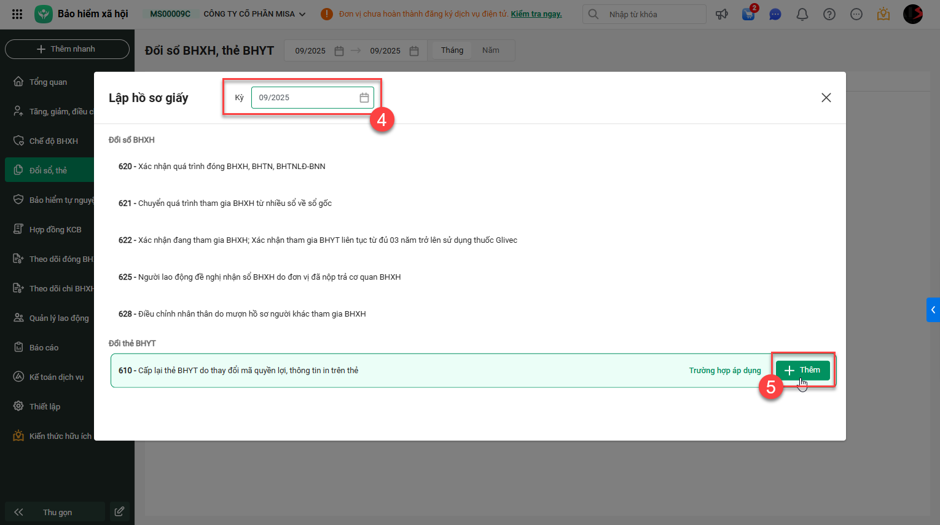Image resolution: width=940 pixels, height=525 pixels.
Task: Click the orange gift box icon in header
Action: coord(883,14)
